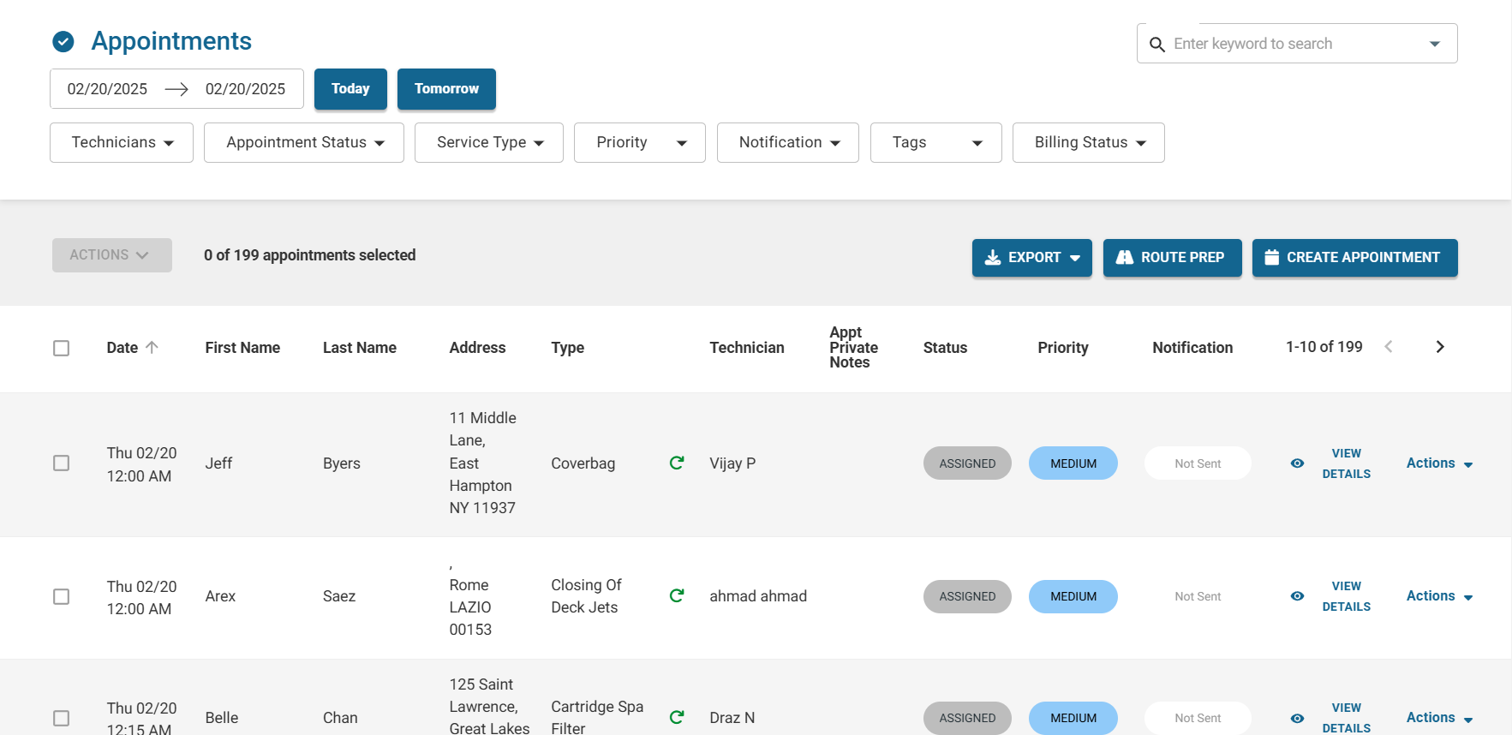
Task: Click the search magnifier icon
Action: (1156, 45)
